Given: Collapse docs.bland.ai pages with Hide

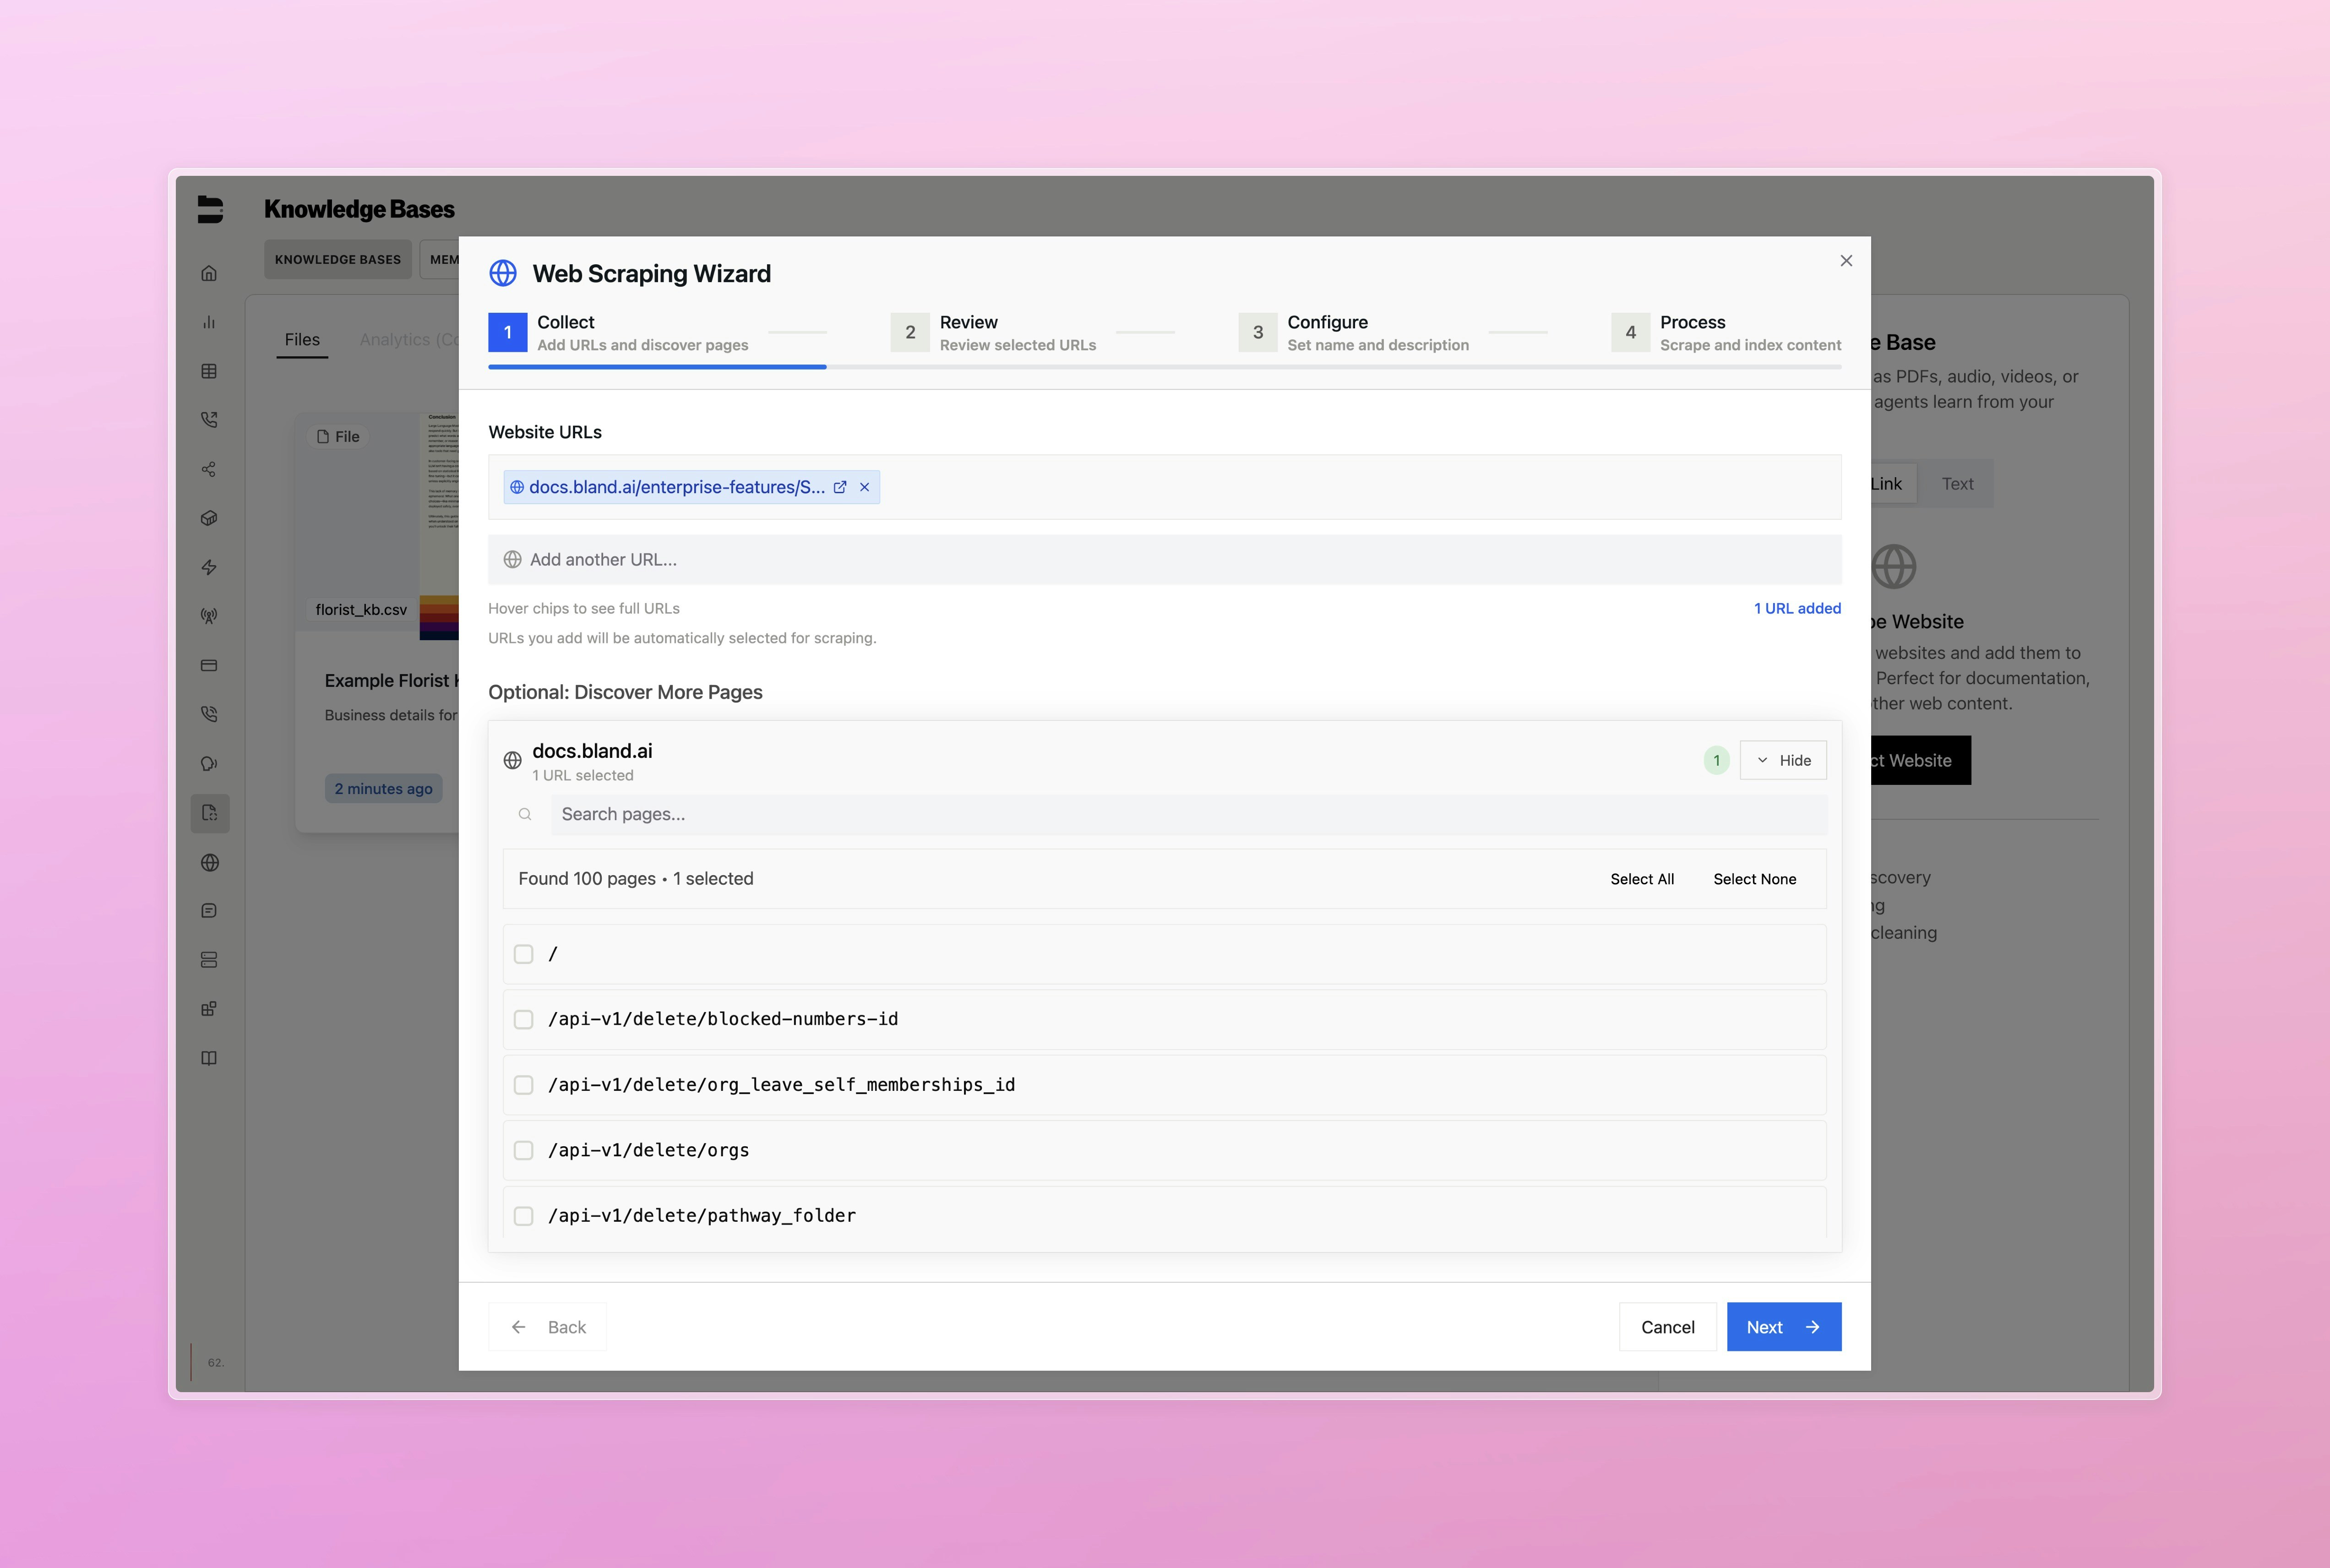Looking at the screenshot, I should pos(1783,760).
